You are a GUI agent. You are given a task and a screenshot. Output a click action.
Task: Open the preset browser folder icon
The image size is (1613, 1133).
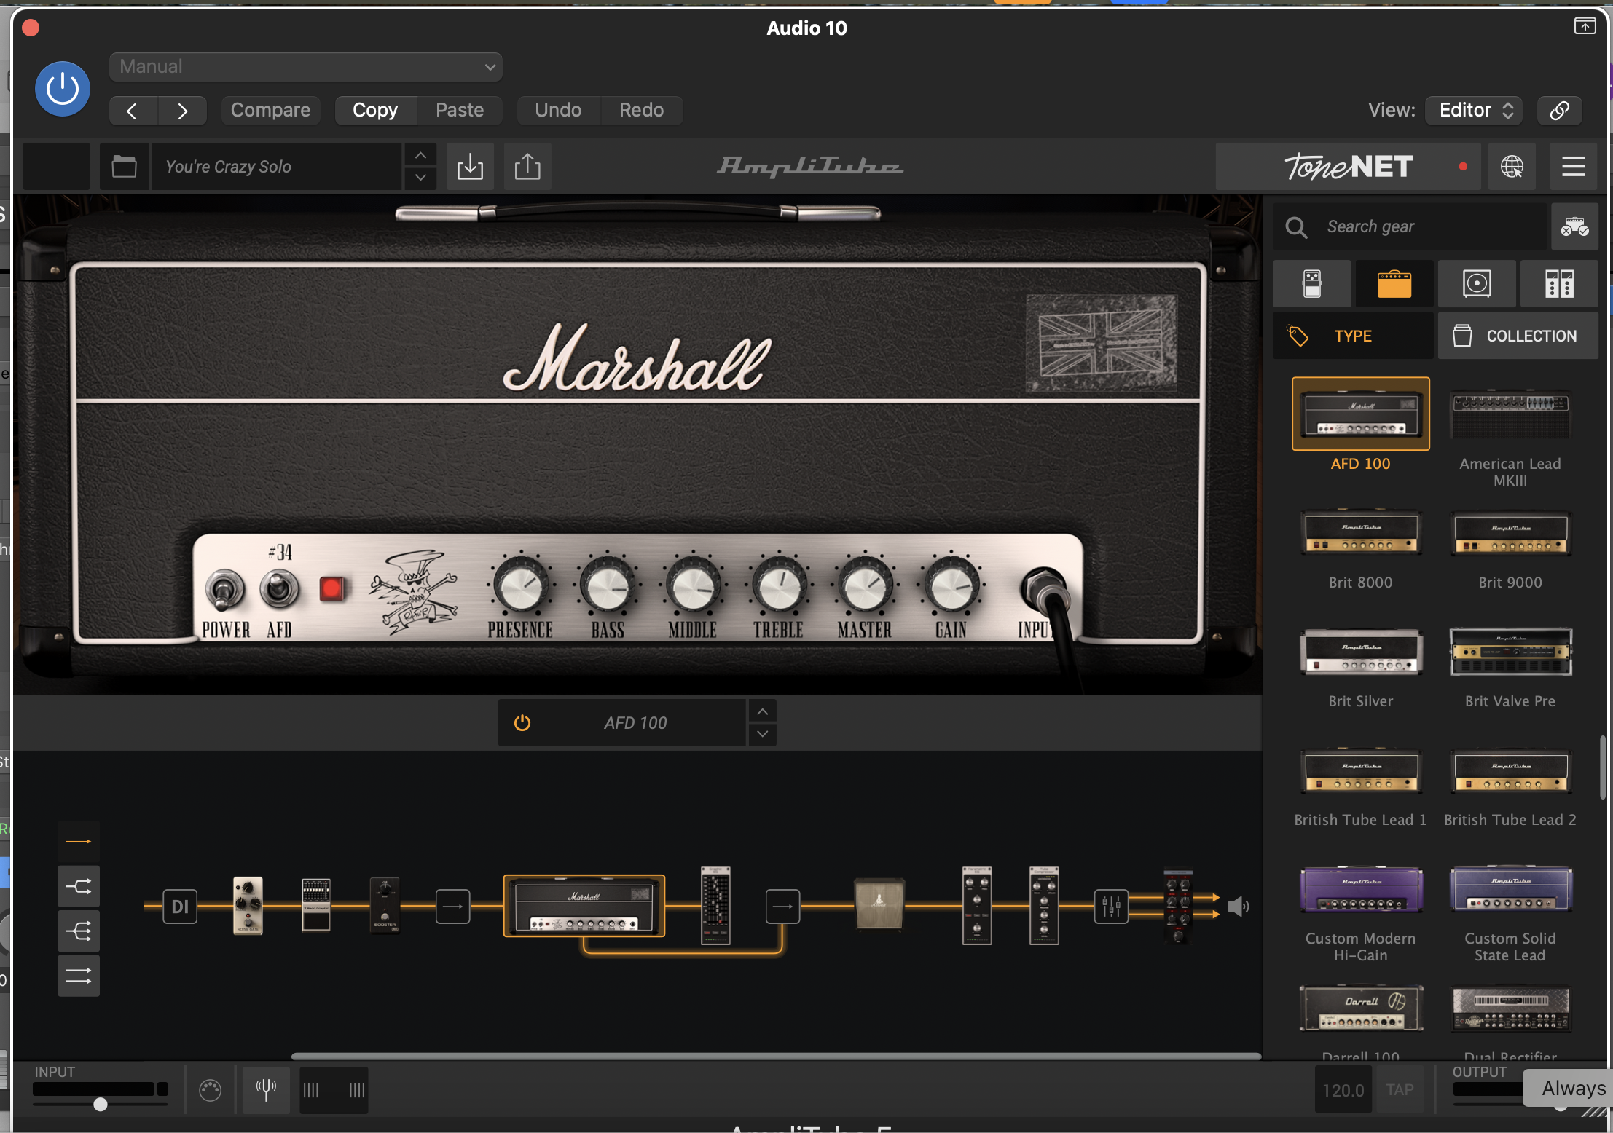pyautogui.click(x=124, y=167)
